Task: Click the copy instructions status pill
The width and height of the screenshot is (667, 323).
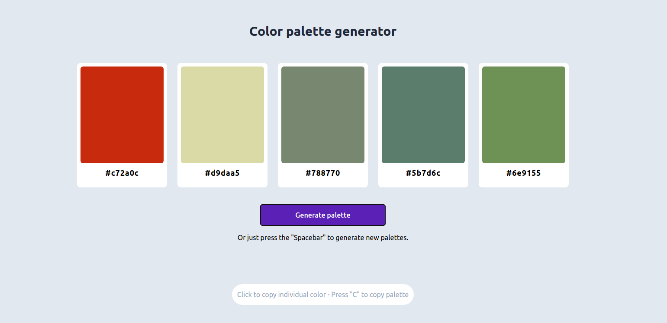Action: pyautogui.click(x=322, y=294)
